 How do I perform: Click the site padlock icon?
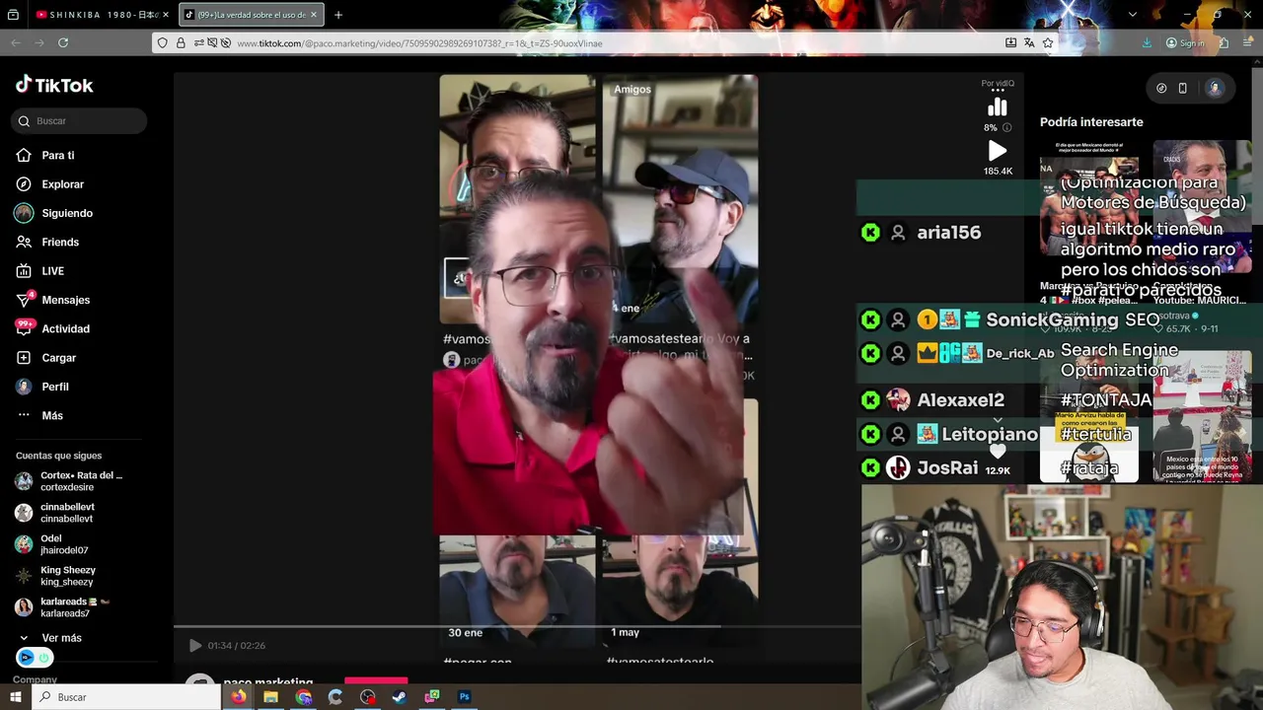click(x=181, y=42)
